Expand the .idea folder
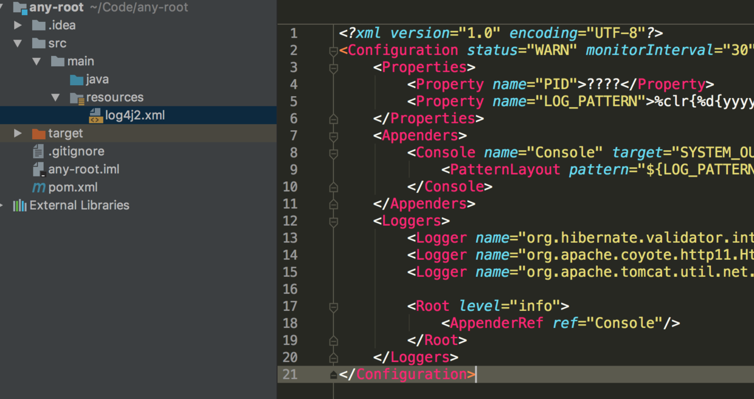The image size is (754, 399). click(18, 25)
